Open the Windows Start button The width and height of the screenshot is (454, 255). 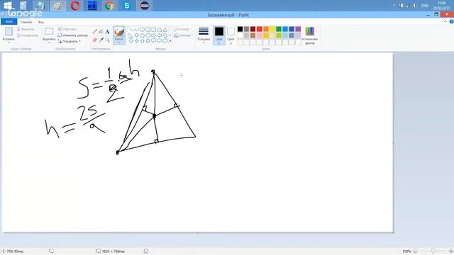click(x=8, y=6)
